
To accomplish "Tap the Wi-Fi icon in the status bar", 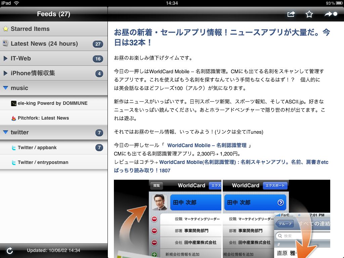I will tap(16, 3).
